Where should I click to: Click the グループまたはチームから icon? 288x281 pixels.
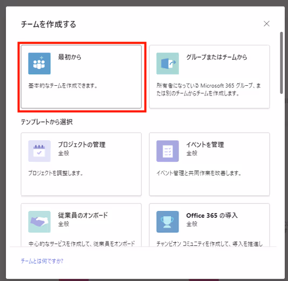168,64
